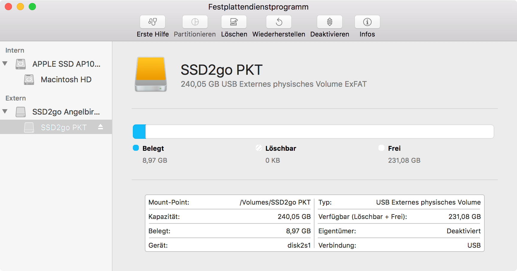
Task: Click the Partitionieren pie-chart toolbar icon
Action: coord(195,22)
